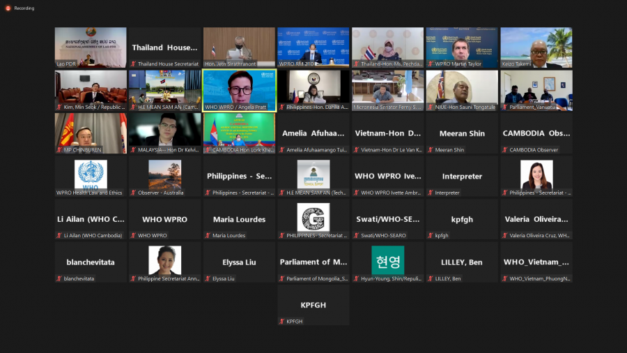This screenshot has height=353, width=627.
Task: Select the Observer - Australia tile
Action: [164, 176]
